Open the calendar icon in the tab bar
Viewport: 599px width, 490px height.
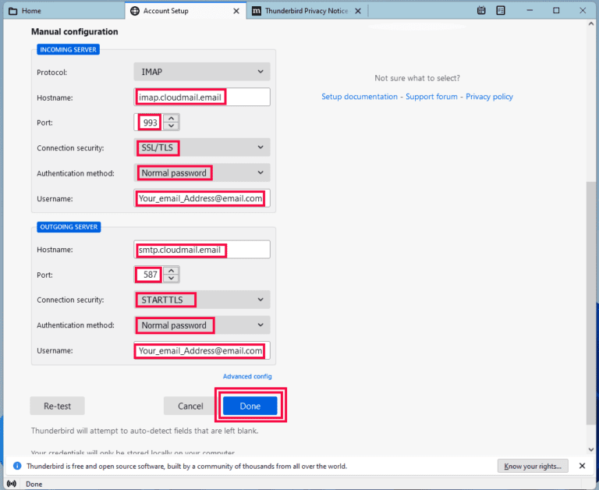[x=481, y=11]
